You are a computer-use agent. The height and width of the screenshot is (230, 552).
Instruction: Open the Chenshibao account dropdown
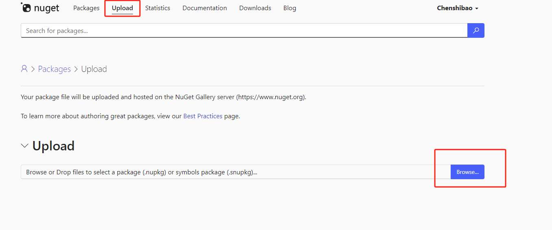[x=458, y=8]
